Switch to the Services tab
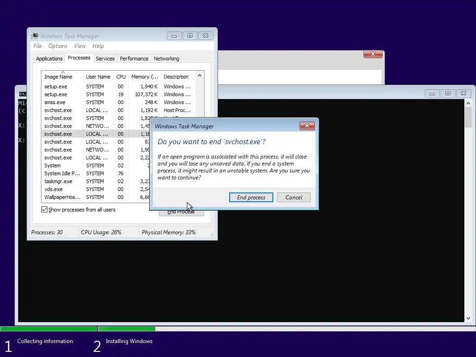Image resolution: width=476 pixels, height=357 pixels. [x=105, y=59]
